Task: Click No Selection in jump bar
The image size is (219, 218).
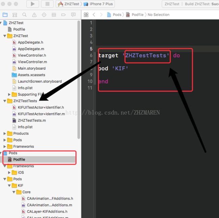Action: pyautogui.click(x=159, y=15)
